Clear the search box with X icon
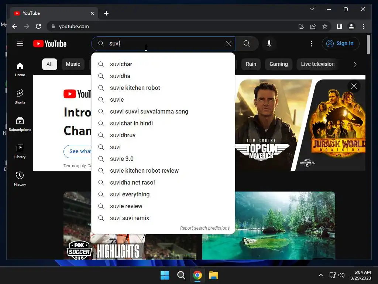Screen dimensions: 378x284 [229, 44]
